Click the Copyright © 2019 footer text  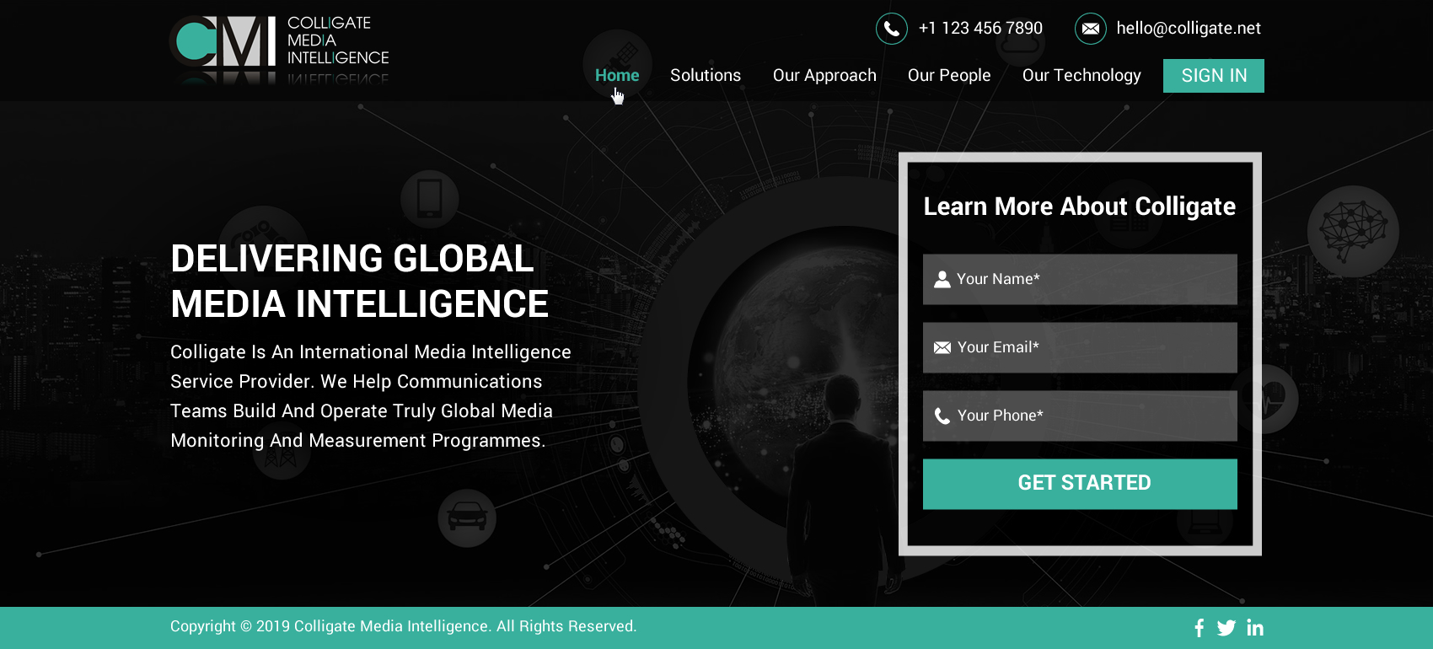(x=404, y=626)
